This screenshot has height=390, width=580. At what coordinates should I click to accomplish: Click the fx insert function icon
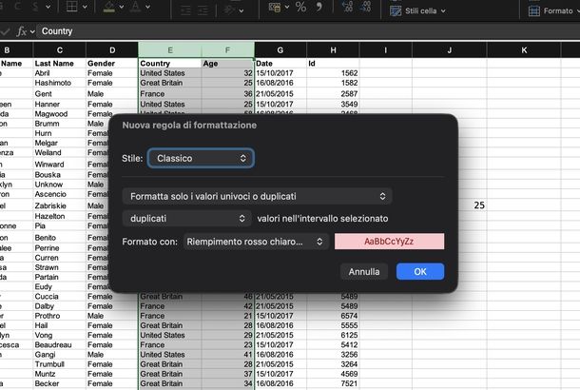click(x=22, y=31)
